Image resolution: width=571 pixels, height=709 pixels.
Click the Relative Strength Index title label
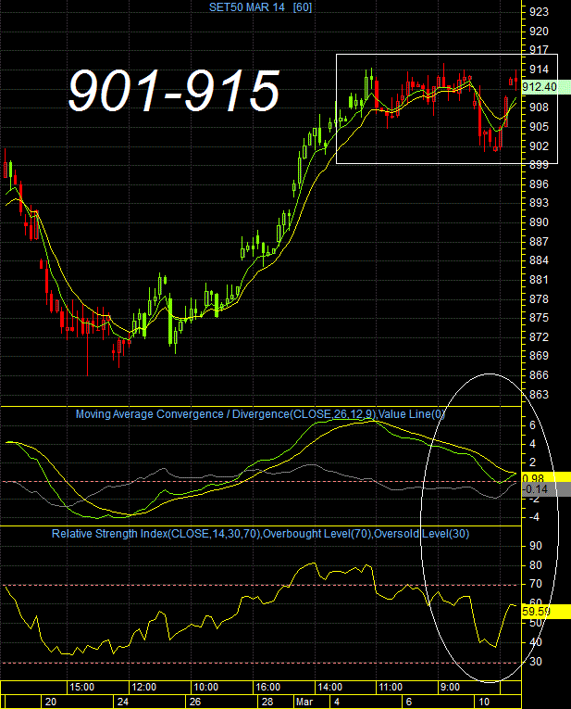(260, 534)
